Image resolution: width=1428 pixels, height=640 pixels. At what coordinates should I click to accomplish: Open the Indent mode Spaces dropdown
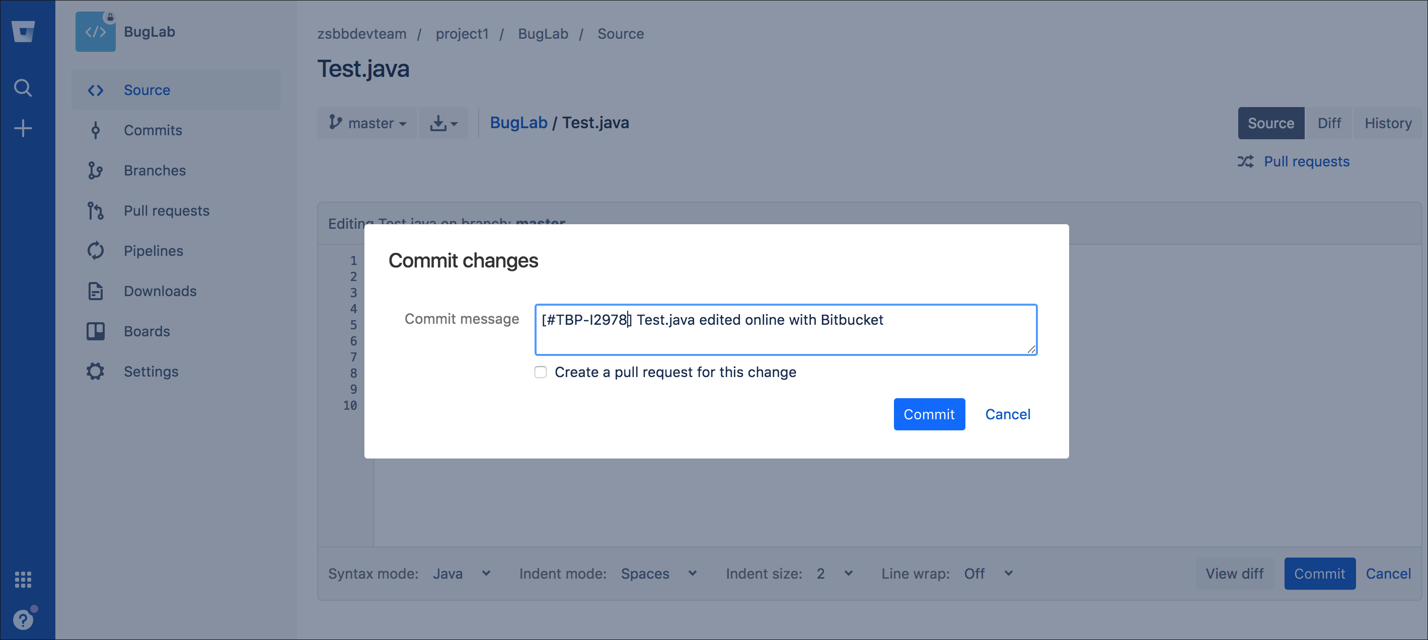pyautogui.click(x=658, y=574)
